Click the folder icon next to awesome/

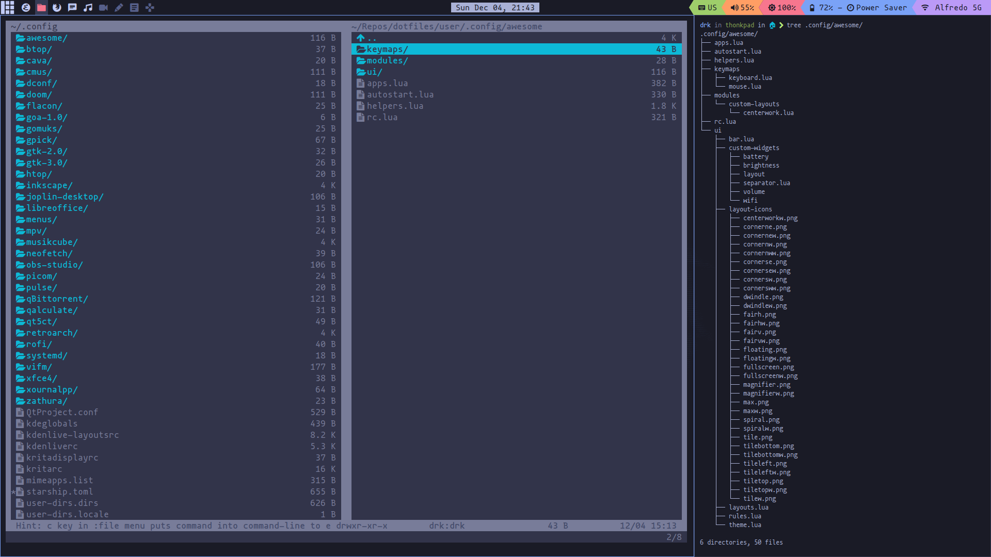pyautogui.click(x=20, y=38)
